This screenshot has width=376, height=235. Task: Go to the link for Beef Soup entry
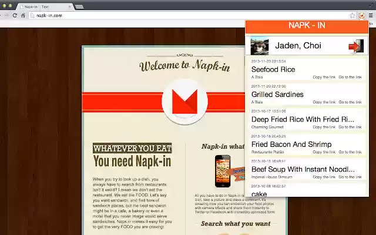click(350, 177)
